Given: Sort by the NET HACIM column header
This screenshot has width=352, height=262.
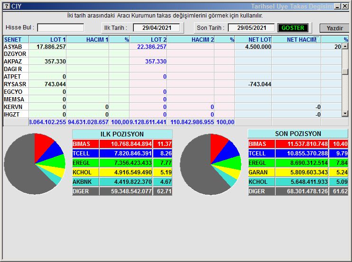Looking at the screenshot, I should coord(296,39).
